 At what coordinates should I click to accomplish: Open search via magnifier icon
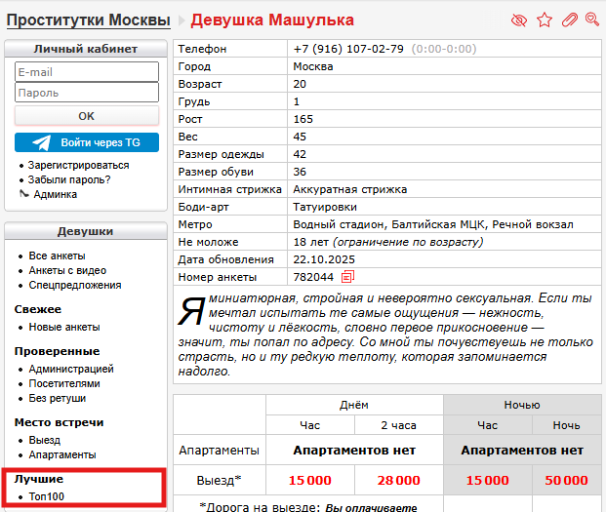591,20
